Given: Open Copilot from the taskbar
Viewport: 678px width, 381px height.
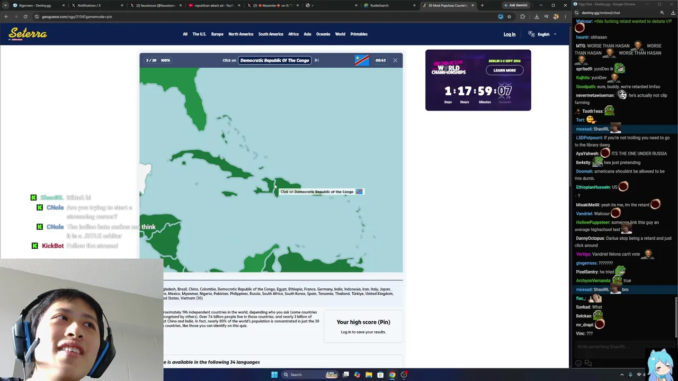Looking at the screenshot, I should click(358, 375).
